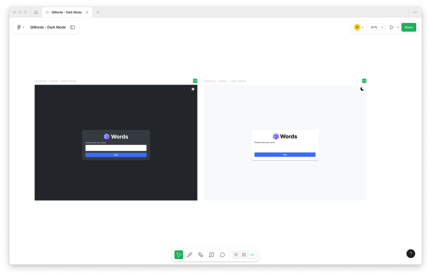The height and width of the screenshot is (276, 431).
Task: Open the Annotation tool
Action: 211,255
